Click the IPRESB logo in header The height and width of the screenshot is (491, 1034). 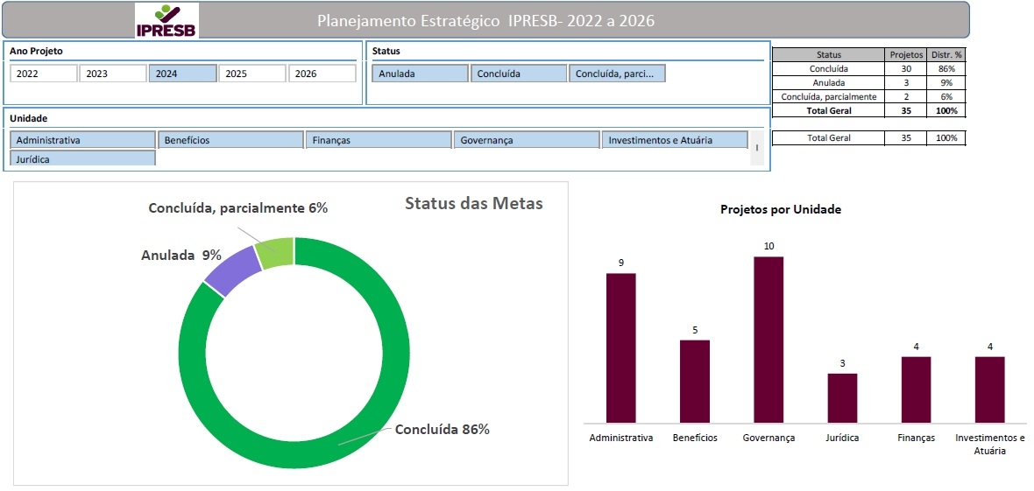166,20
